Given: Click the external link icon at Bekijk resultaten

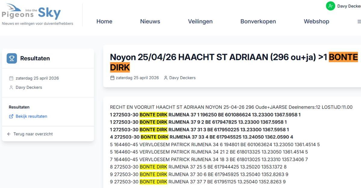Looking at the screenshot, I should (x=11, y=117).
